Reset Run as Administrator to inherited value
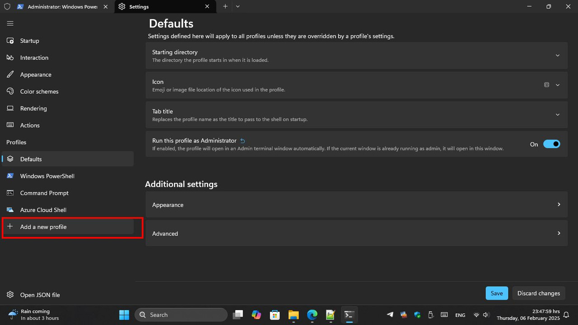The height and width of the screenshot is (325, 578). tap(243, 141)
